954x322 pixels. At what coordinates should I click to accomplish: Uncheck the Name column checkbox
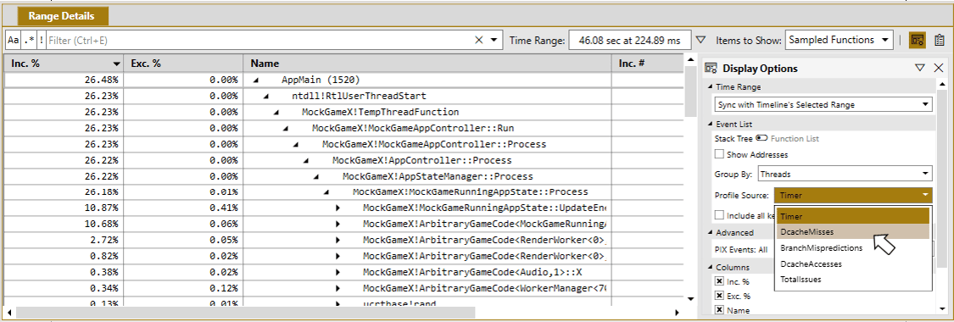pos(720,310)
